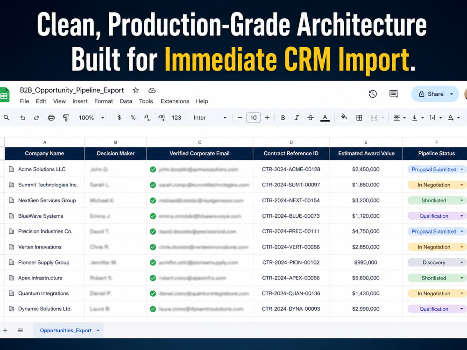Rename the B2B_Opportunity_Pipeline_Export title

72,90
